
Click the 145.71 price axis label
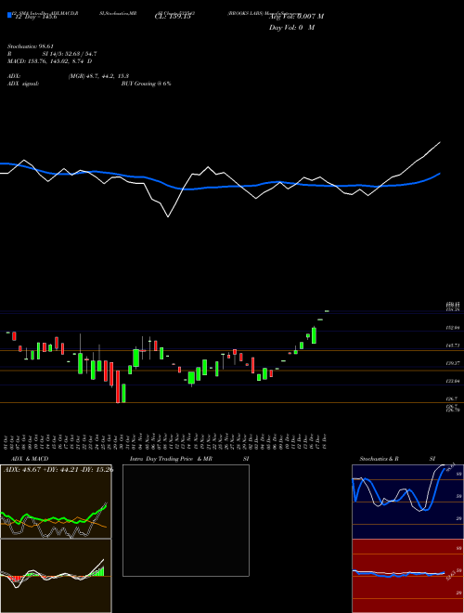454,346
